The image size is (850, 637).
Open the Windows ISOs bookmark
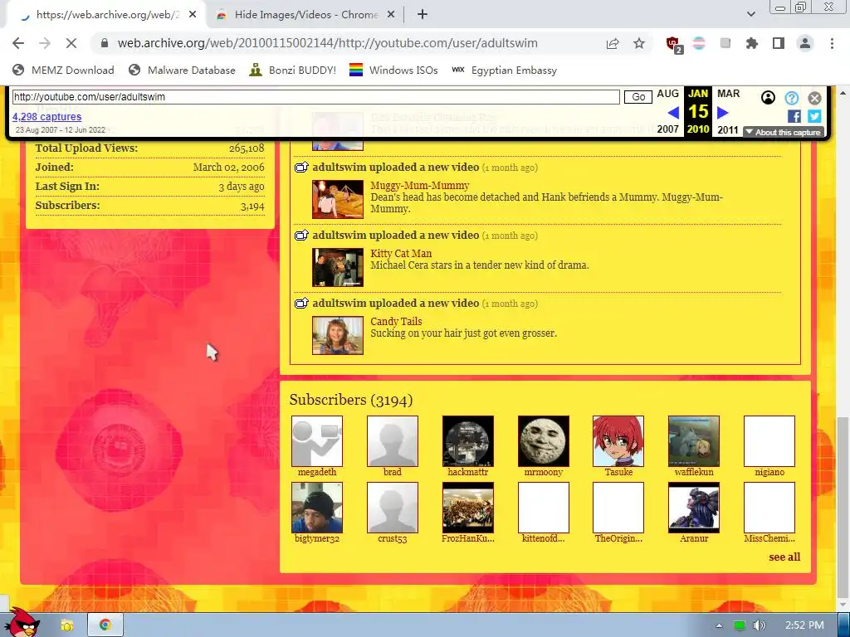393,70
